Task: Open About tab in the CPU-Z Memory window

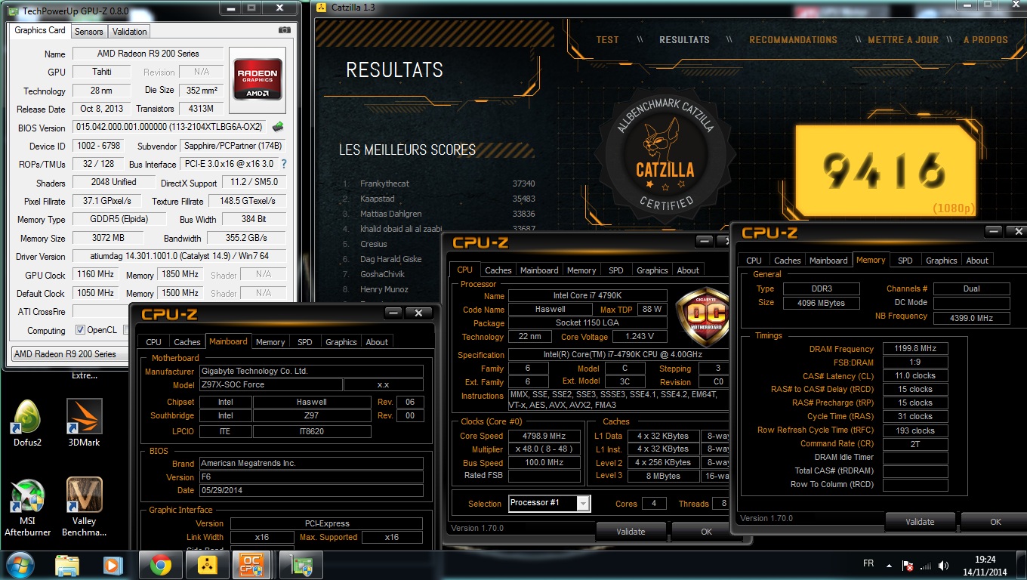Action: click(977, 261)
